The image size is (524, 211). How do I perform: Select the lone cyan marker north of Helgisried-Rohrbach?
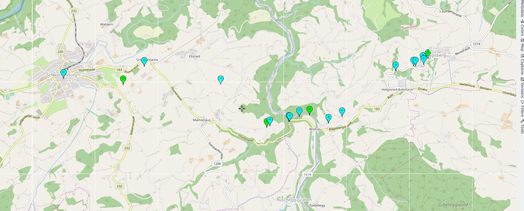pos(396,66)
